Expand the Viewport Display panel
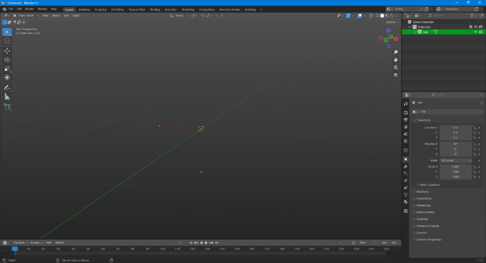 click(428, 226)
